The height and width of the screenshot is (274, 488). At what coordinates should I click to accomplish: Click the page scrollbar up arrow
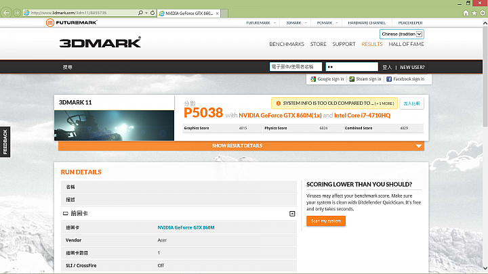point(485,23)
